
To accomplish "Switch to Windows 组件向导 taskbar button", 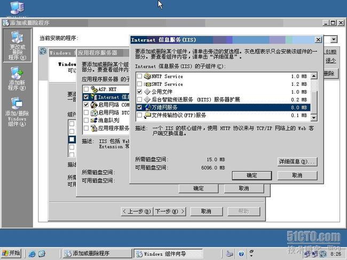I will 168,254.
